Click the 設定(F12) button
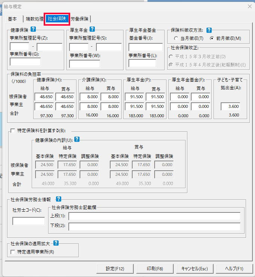Screen dimensions: 255x277 point(115,268)
